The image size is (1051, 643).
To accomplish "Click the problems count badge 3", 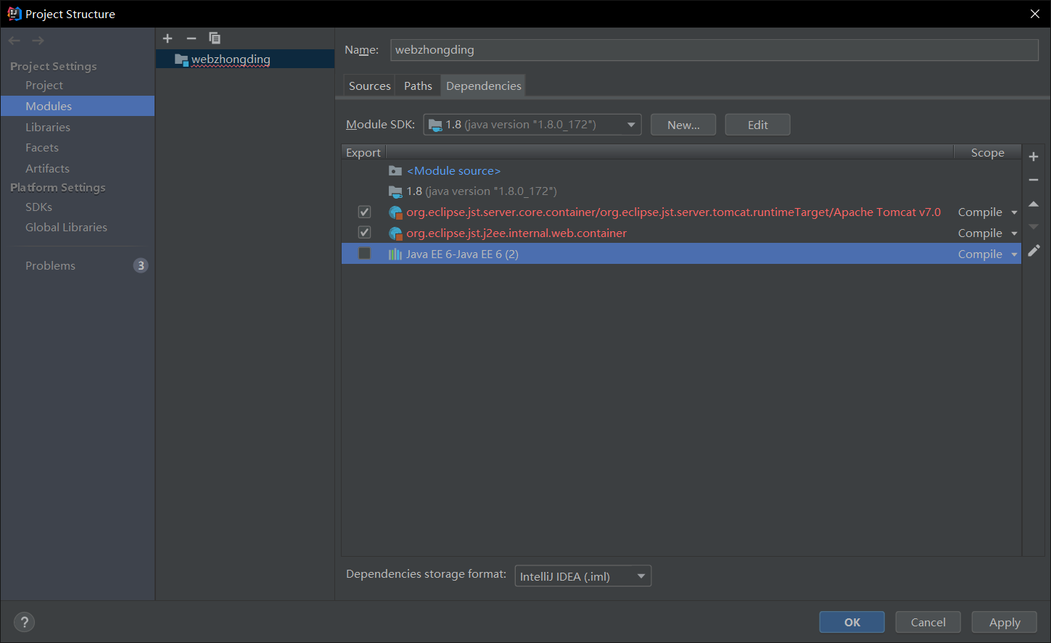I will click(141, 265).
